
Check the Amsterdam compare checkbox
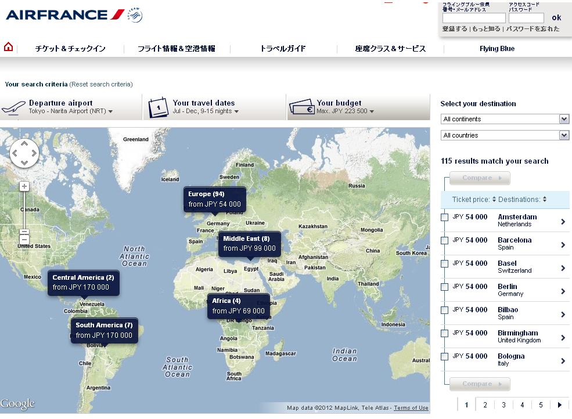445,218
